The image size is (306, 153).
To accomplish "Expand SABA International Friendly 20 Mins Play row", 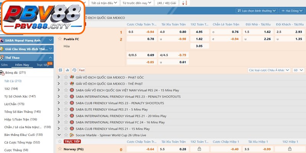I will 59,116.
